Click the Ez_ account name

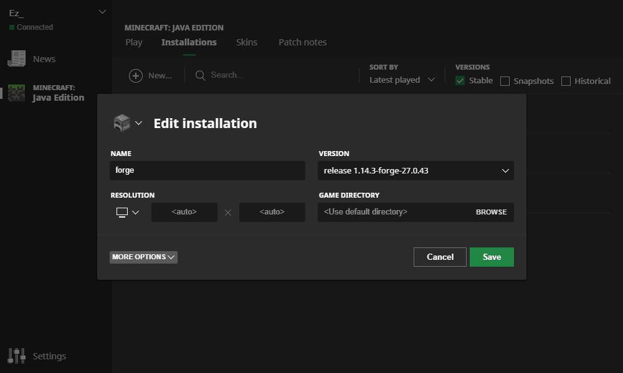pyautogui.click(x=16, y=13)
